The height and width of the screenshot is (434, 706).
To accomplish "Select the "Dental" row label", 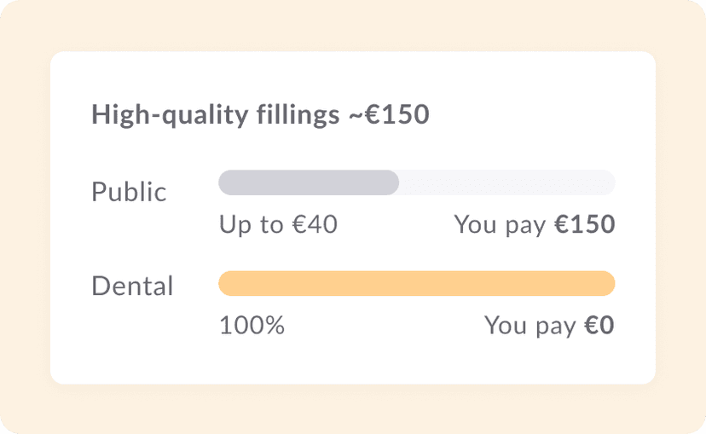I will coord(132,286).
